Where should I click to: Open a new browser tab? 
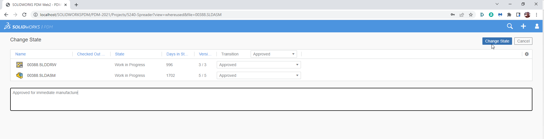pyautogui.click(x=76, y=5)
